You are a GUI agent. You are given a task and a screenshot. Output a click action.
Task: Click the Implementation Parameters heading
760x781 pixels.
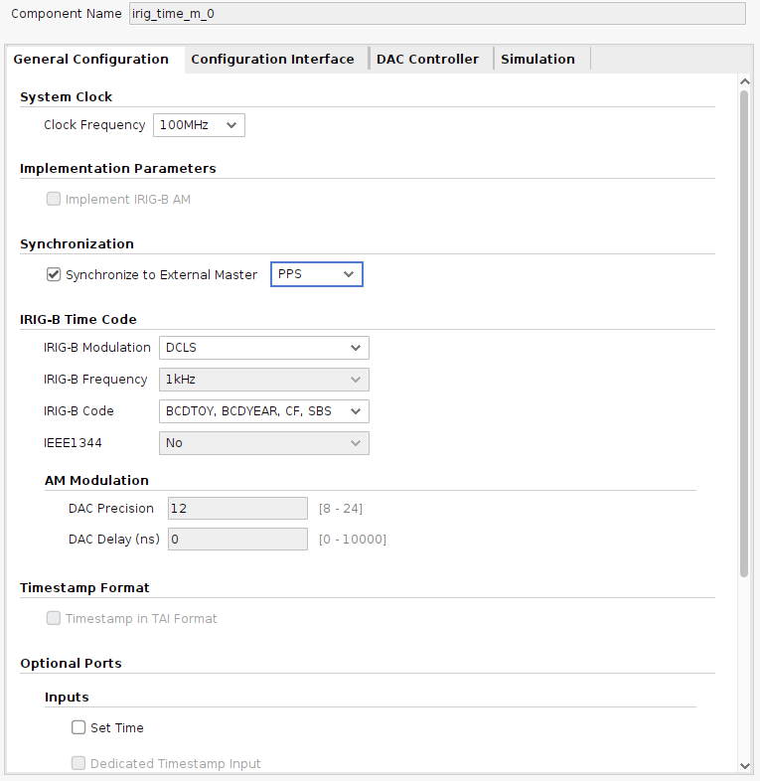click(x=118, y=169)
